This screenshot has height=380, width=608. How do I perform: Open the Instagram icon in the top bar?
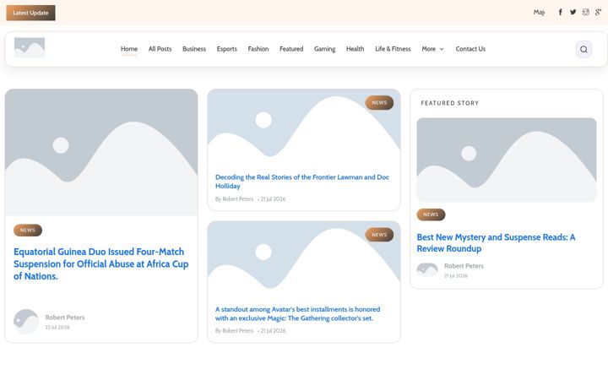click(586, 12)
